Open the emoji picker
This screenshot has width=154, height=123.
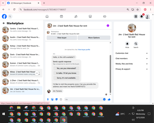coord(104,99)
